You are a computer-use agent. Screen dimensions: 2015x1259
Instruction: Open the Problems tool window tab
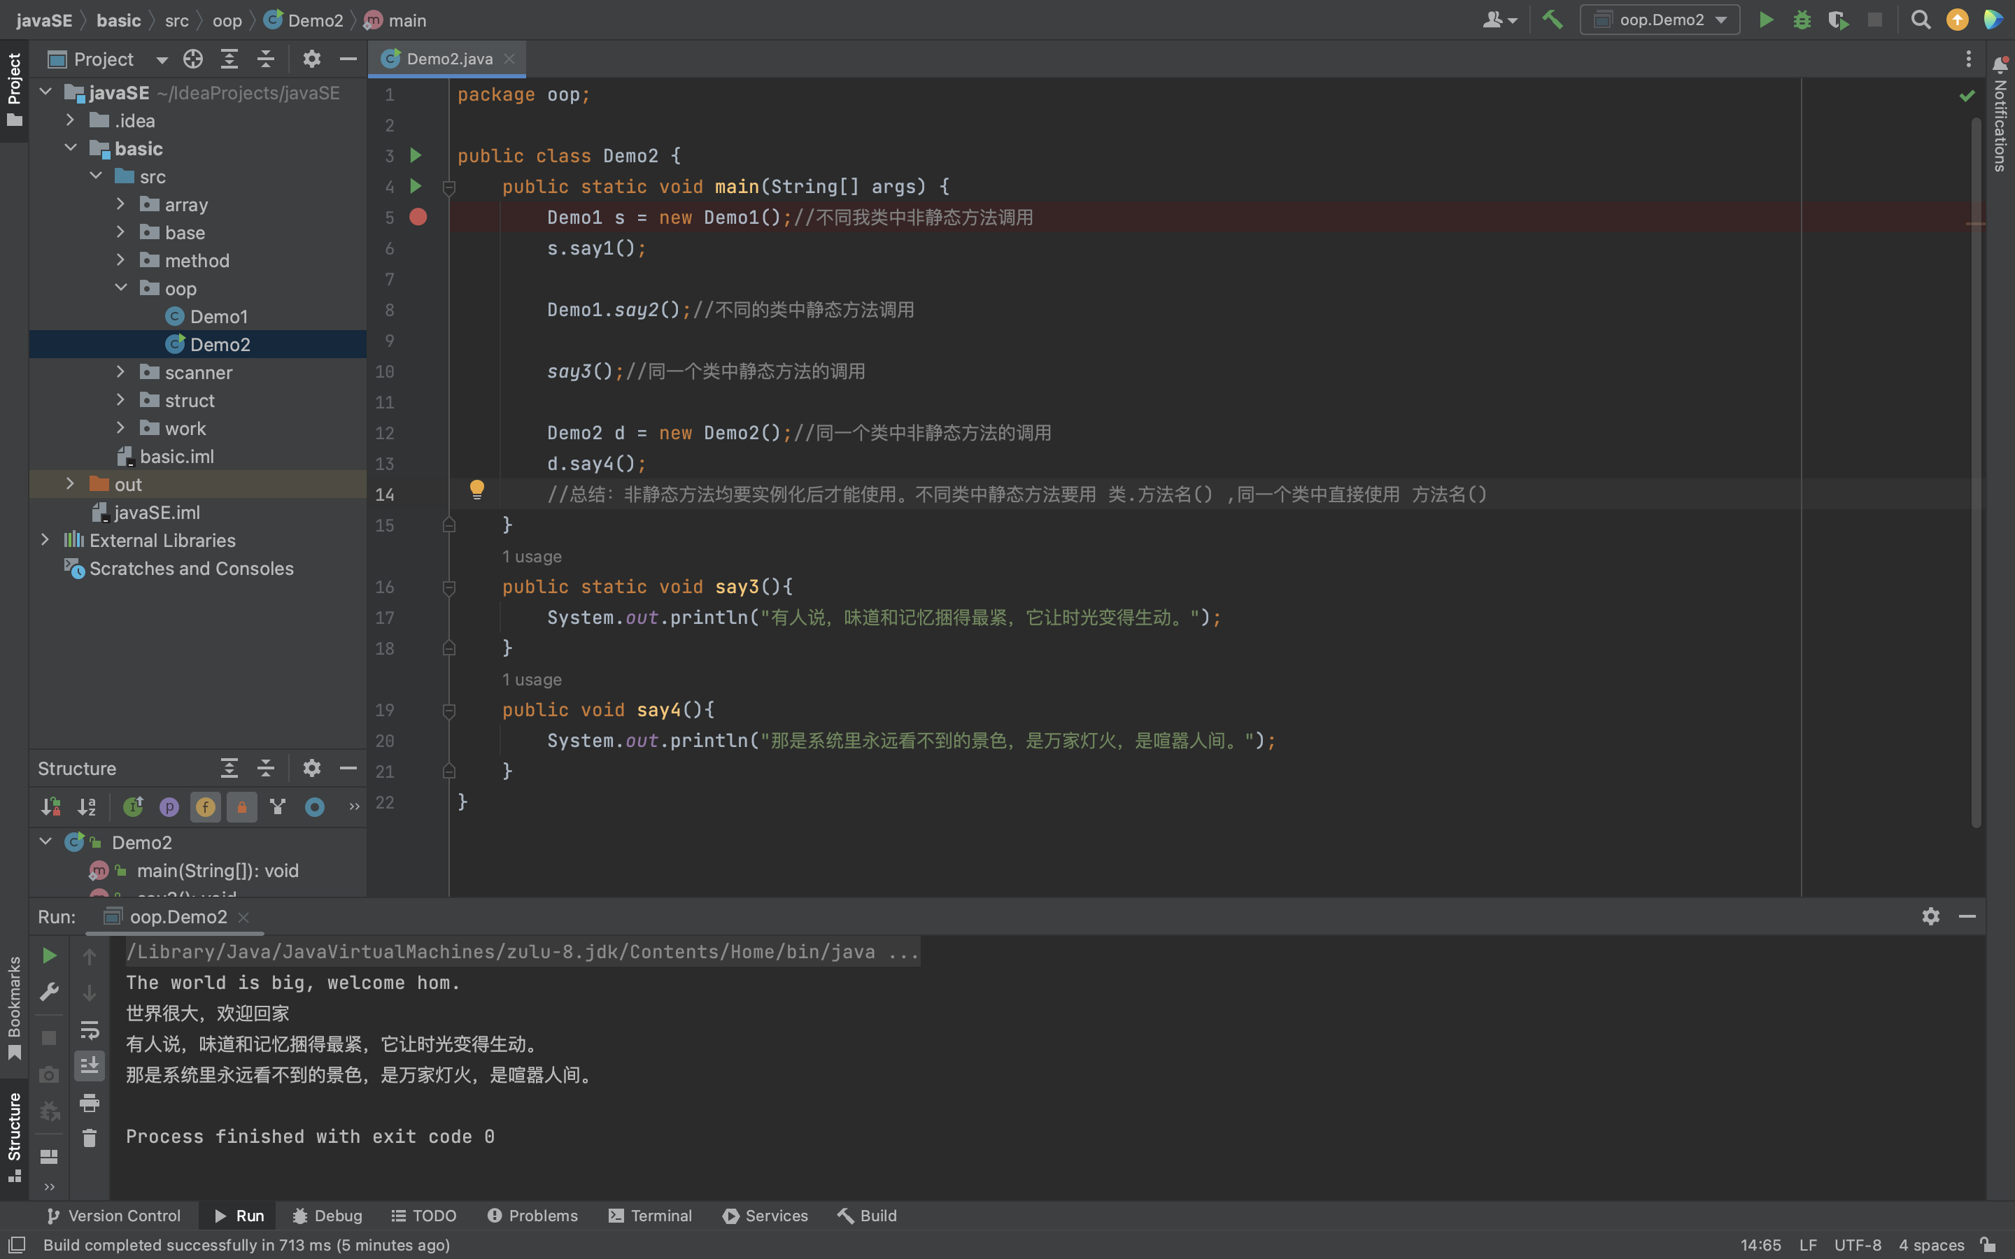click(x=532, y=1216)
